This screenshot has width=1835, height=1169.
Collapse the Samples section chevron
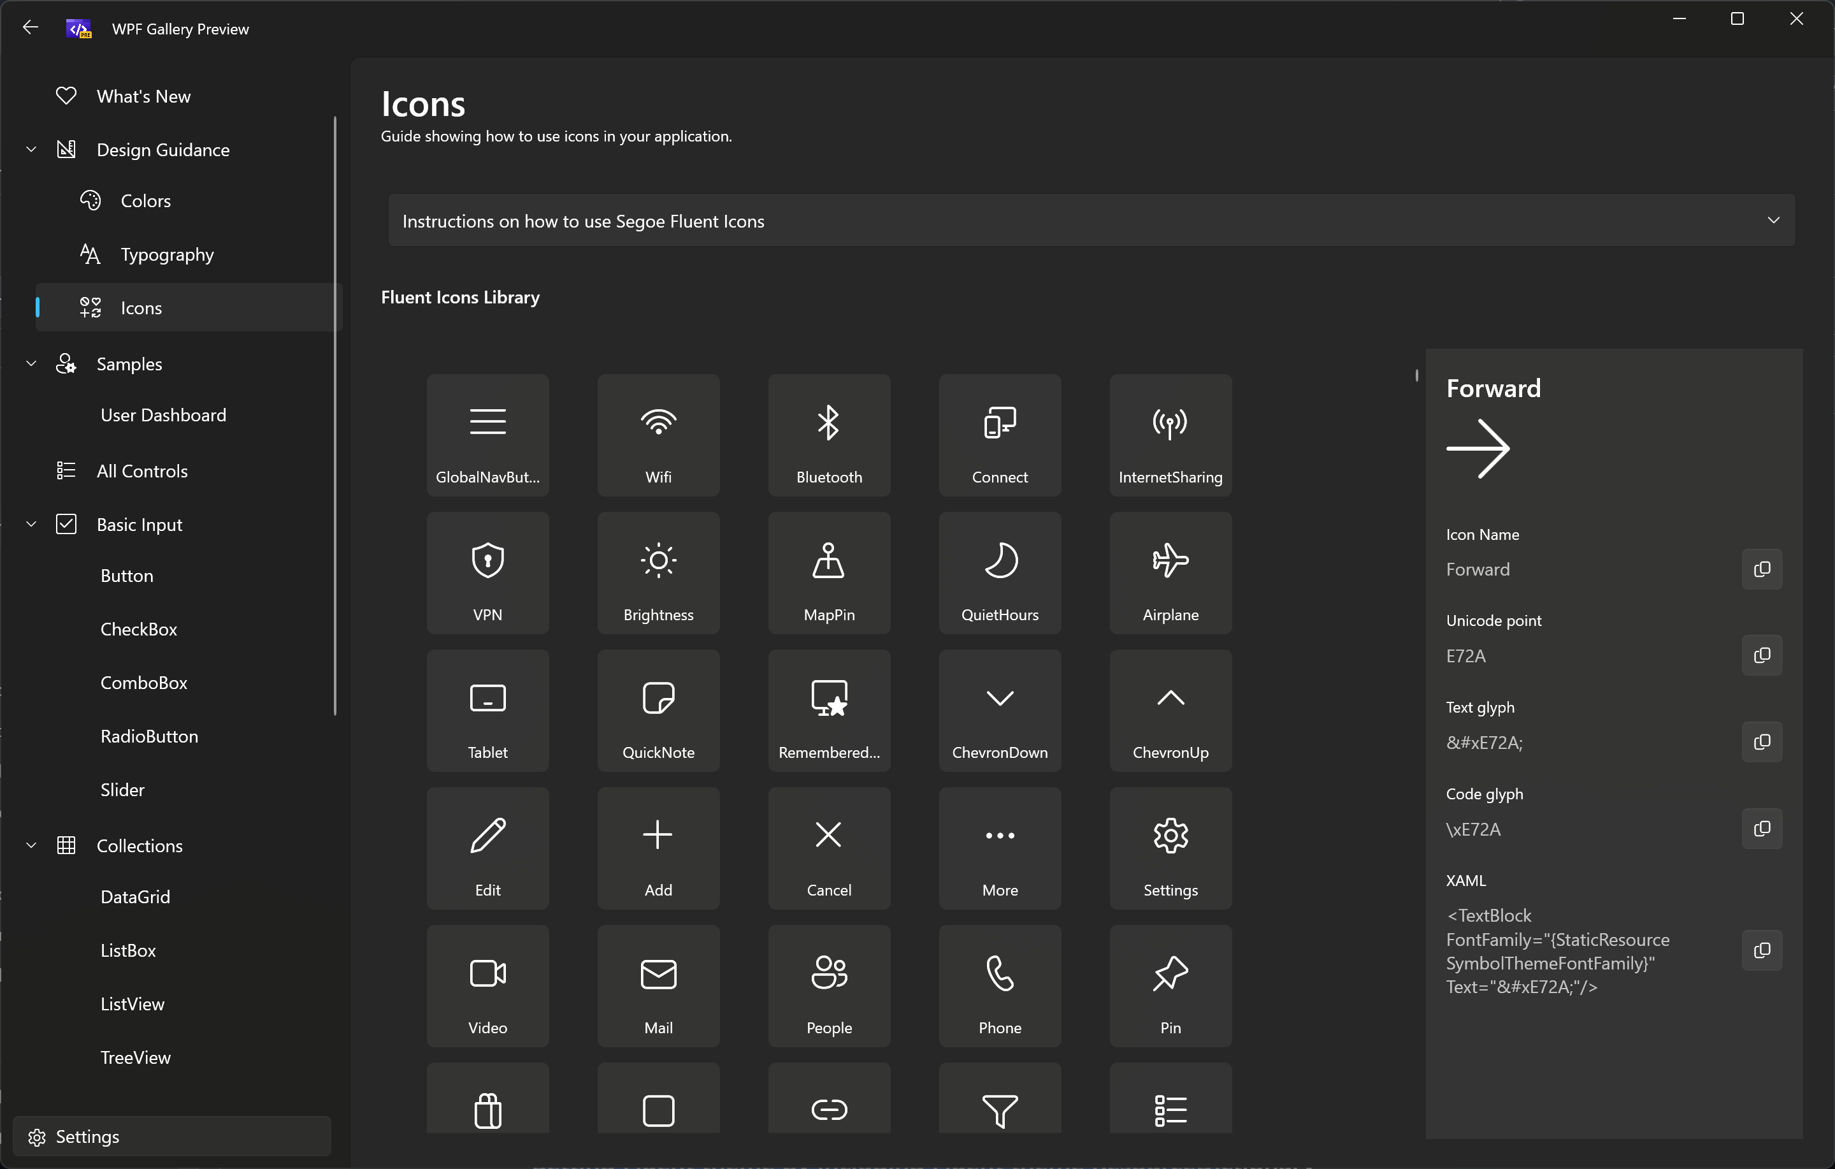click(31, 364)
